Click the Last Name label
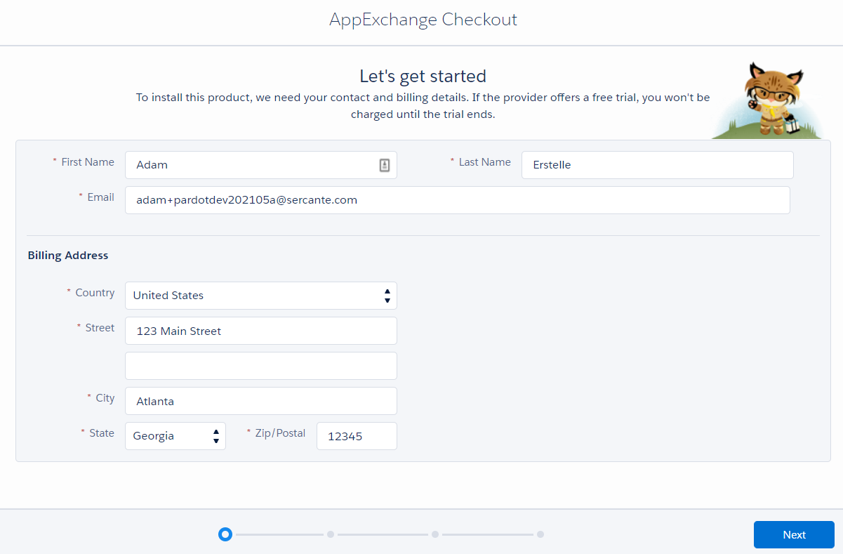This screenshot has height=554, width=843. point(485,162)
